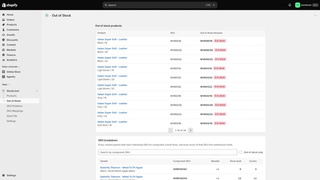Click the top Search bar
The width and height of the screenshot is (320, 180).
[x=160, y=5]
